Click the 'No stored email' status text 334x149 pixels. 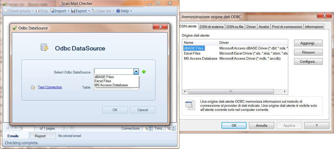click(70, 136)
